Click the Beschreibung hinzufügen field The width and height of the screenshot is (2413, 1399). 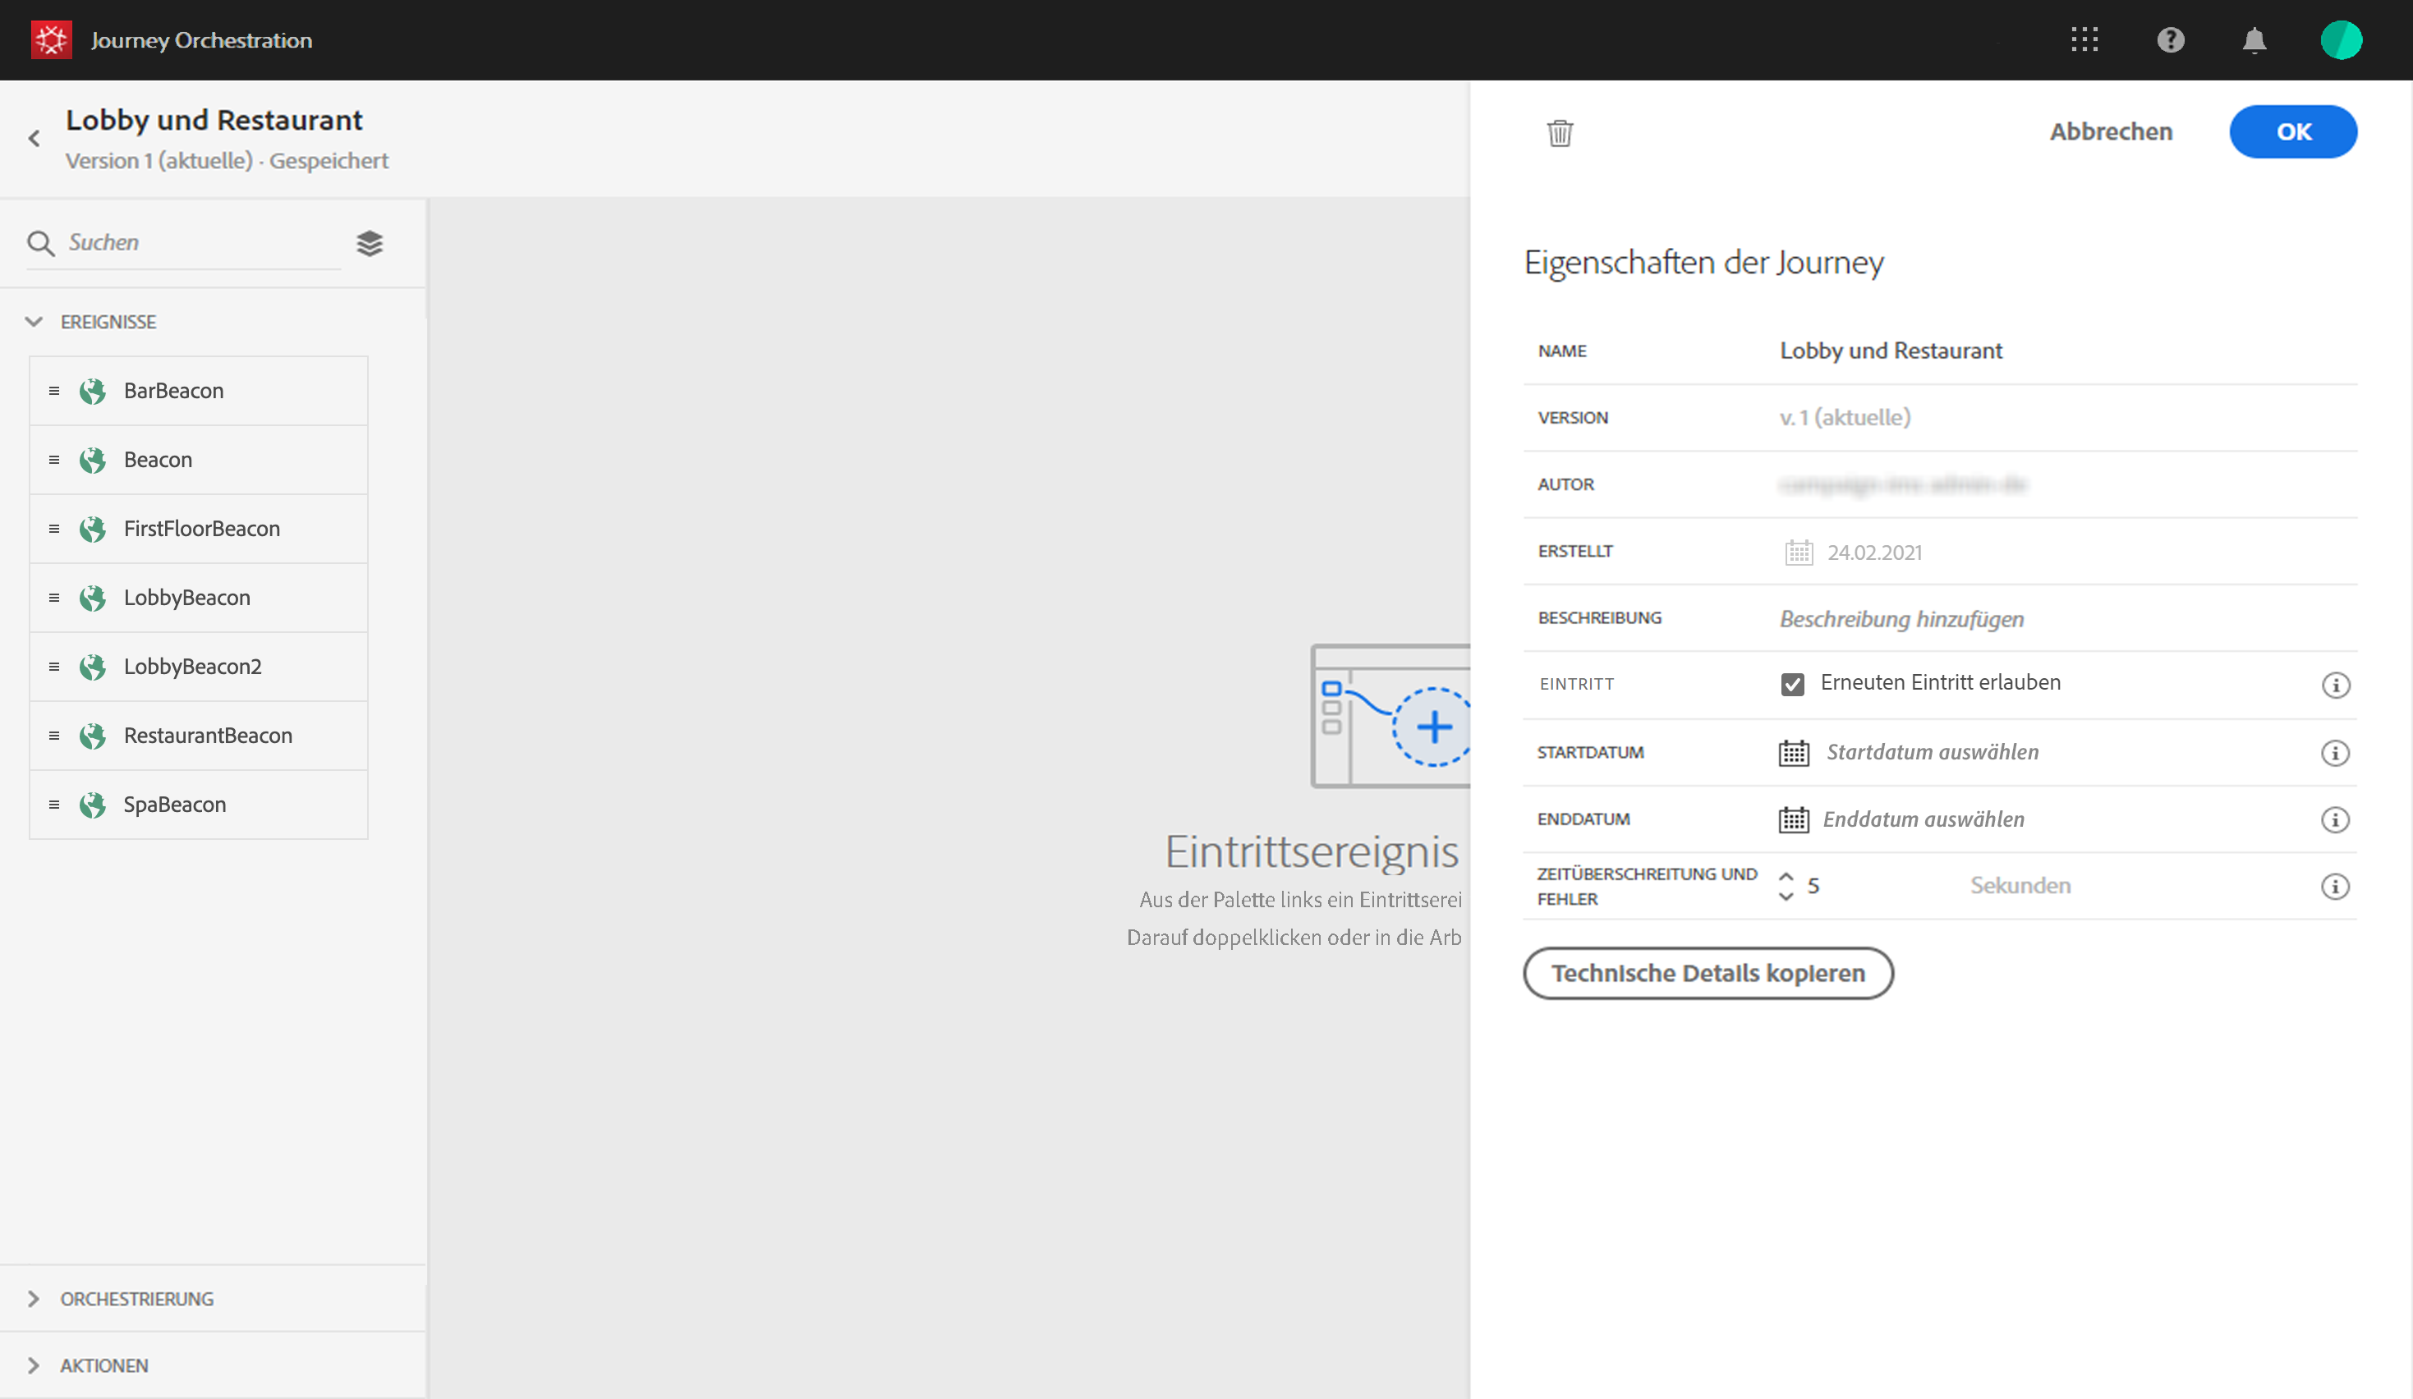[x=1901, y=619]
